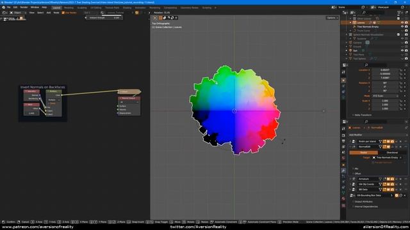Switch to the Shading workspace tab
The image size is (410, 230).
click(x=127, y=8)
